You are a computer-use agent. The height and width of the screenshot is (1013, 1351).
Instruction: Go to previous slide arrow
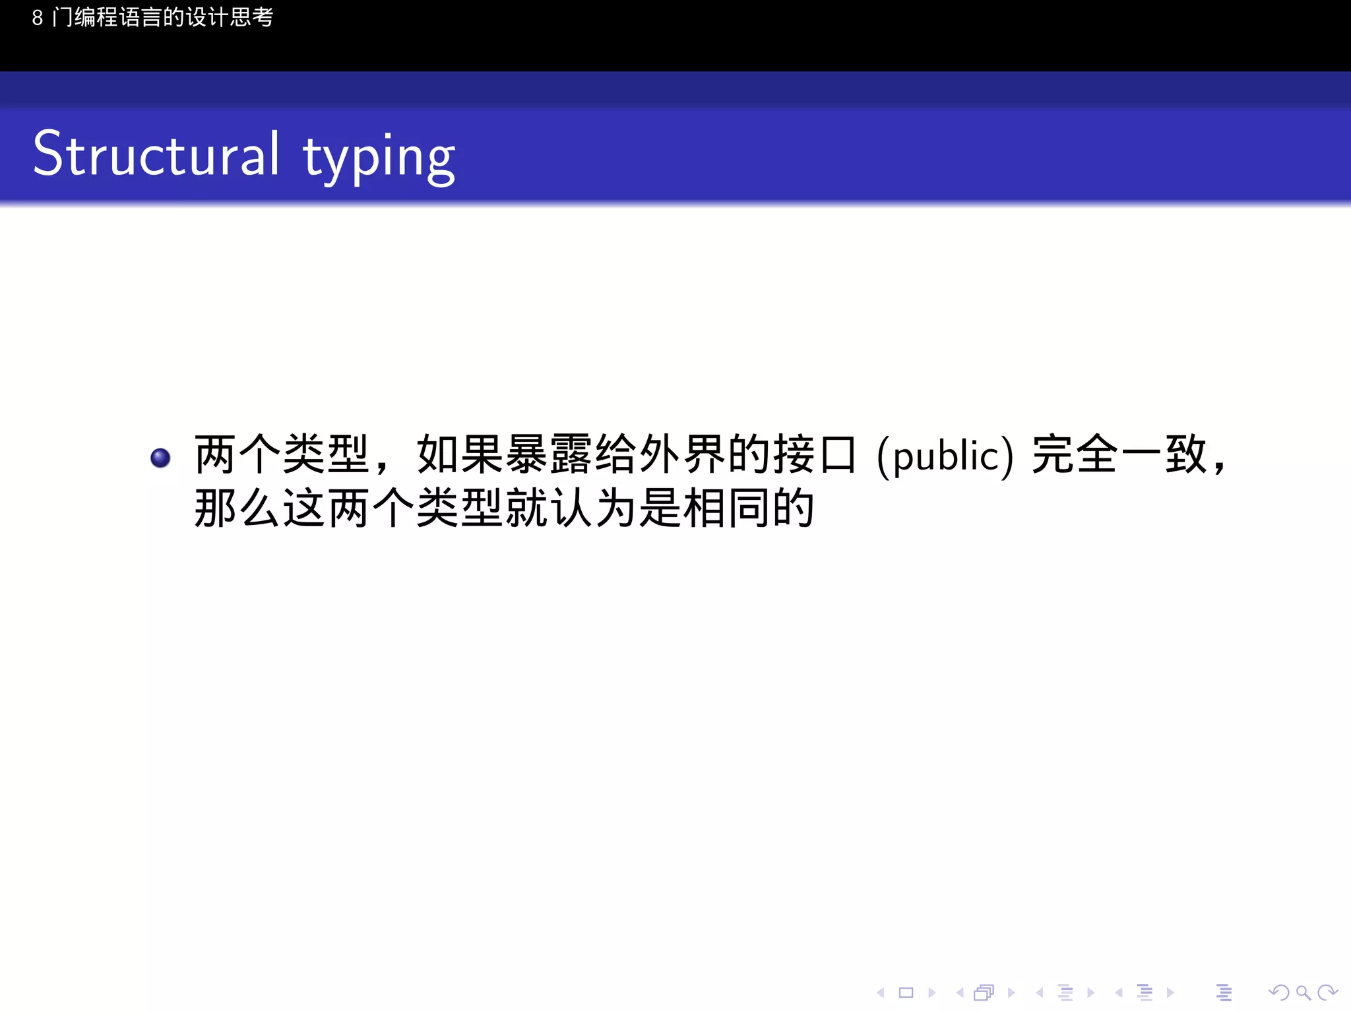coord(881,993)
